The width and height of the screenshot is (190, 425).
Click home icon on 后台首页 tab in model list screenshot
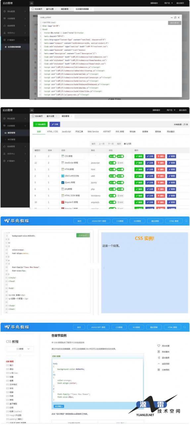tap(33, 116)
